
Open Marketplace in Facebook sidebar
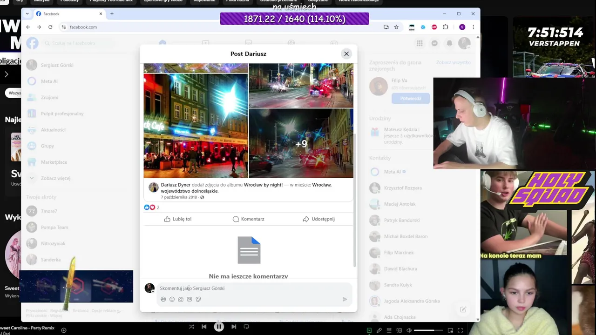point(54,162)
